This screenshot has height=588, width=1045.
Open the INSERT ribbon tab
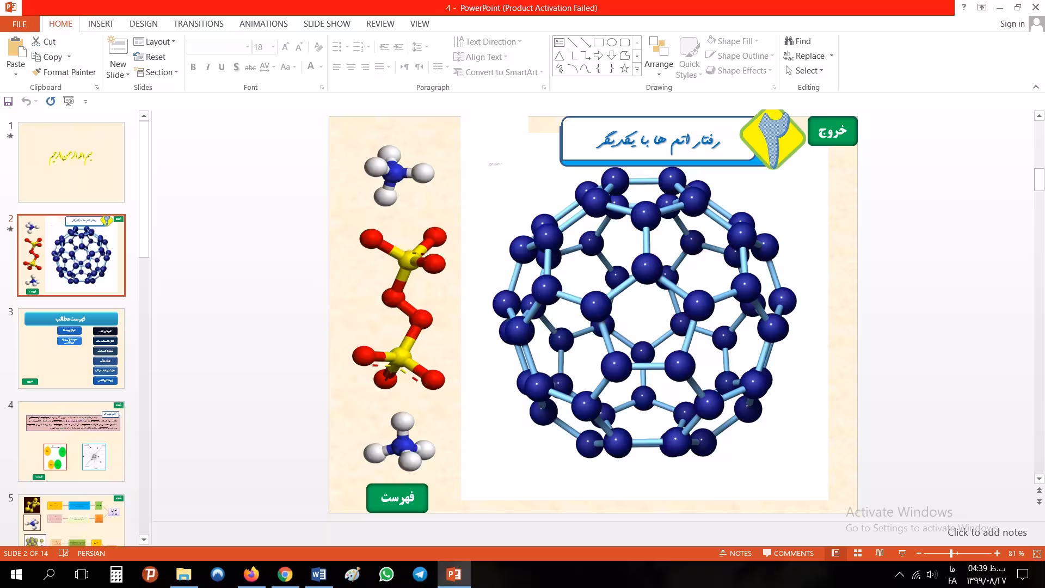[101, 24]
